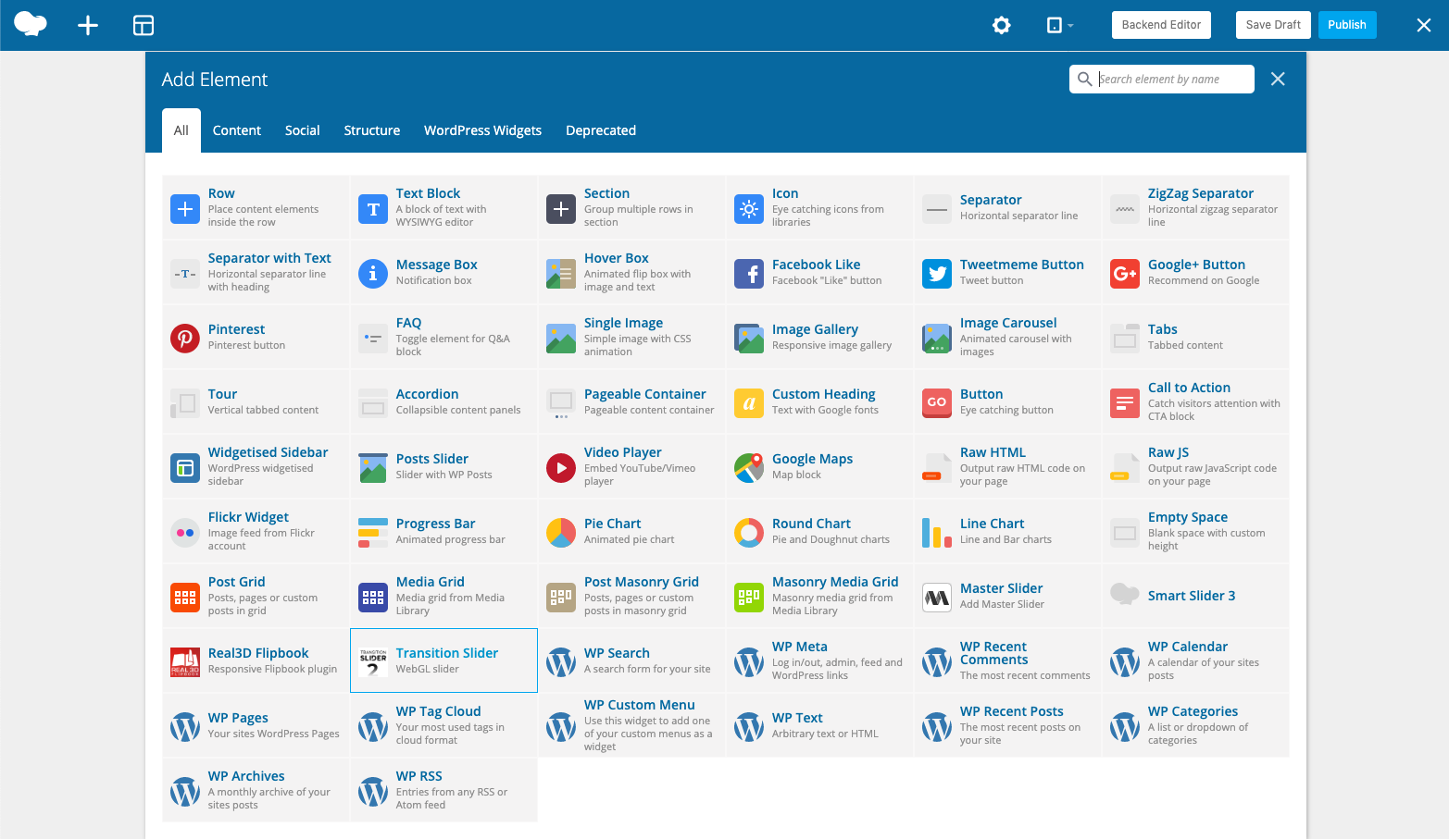Screen dimensions: 1449x839
Task: Switch to the Social tab
Action: 302,130
